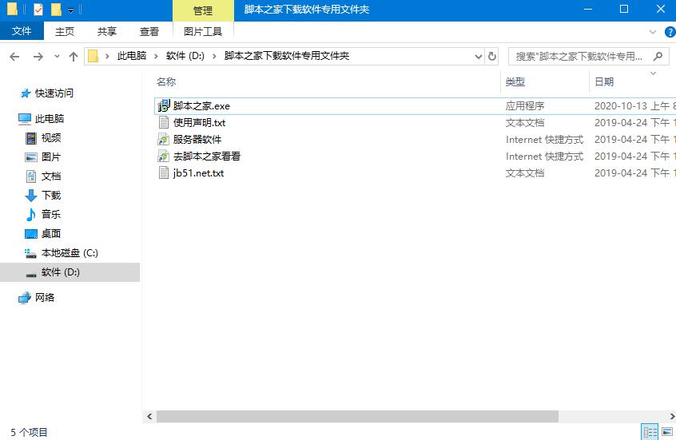Switch to the 共享 ribbon tab
This screenshot has width=676, height=440.
107,31
